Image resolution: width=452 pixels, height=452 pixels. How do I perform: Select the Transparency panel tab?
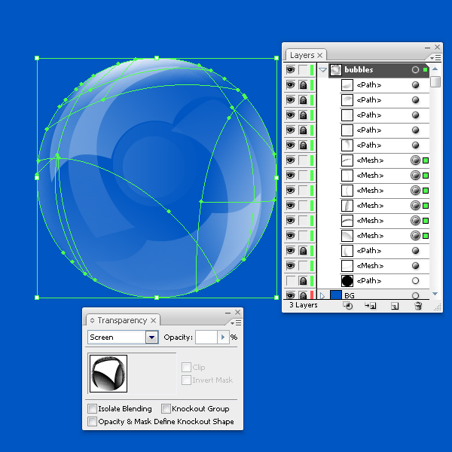point(122,320)
